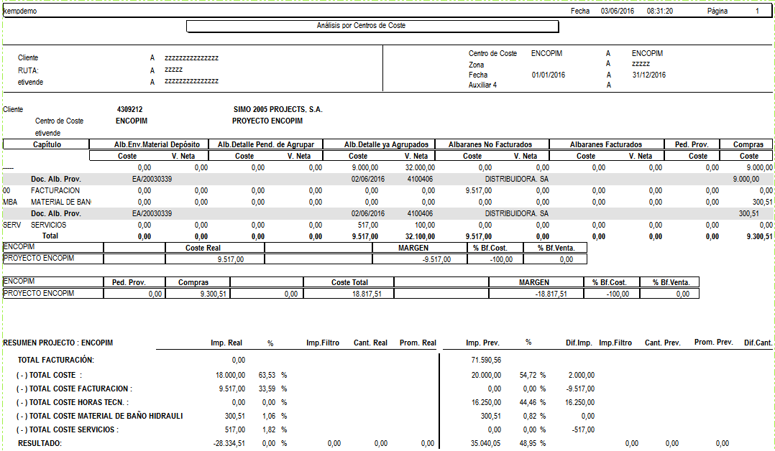Click the 'Prom. Real' column header
The width and height of the screenshot is (775, 451).
[x=418, y=343]
